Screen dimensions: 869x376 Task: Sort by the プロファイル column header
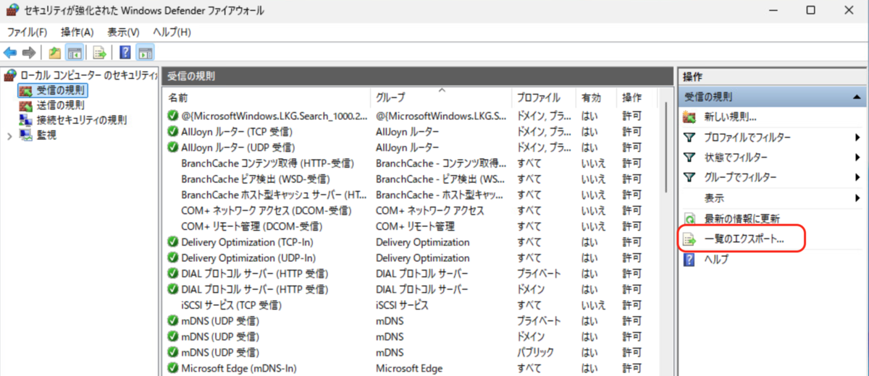(x=543, y=98)
